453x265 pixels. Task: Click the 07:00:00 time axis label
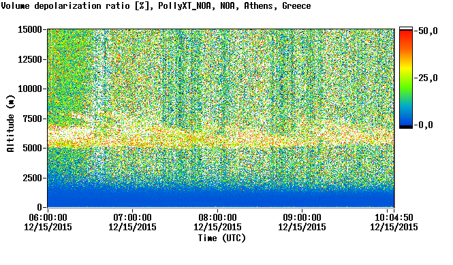coord(133,217)
